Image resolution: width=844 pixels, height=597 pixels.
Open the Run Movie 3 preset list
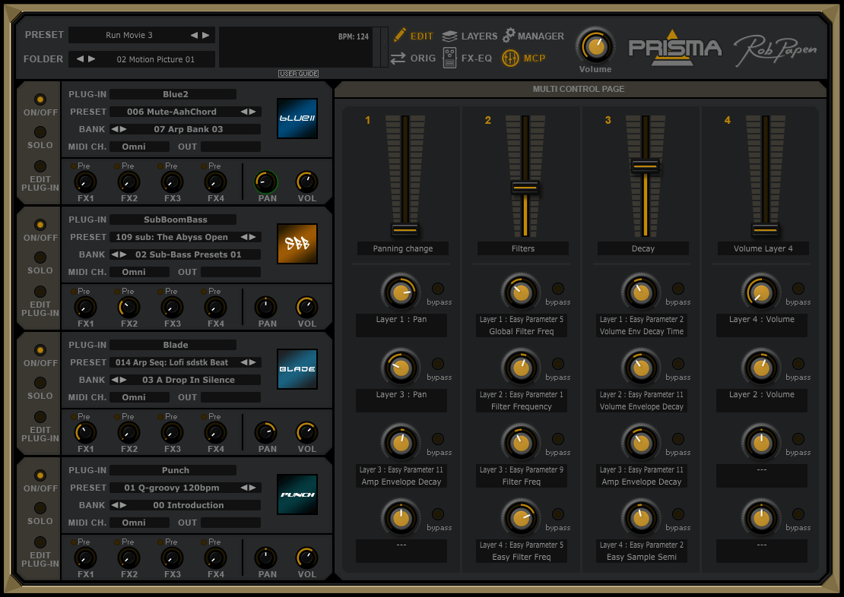(x=129, y=35)
